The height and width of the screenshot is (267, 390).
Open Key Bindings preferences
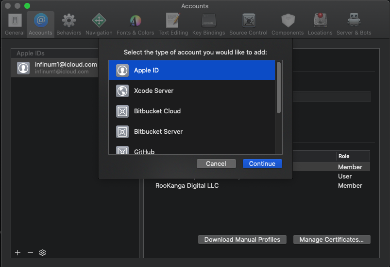point(208,24)
